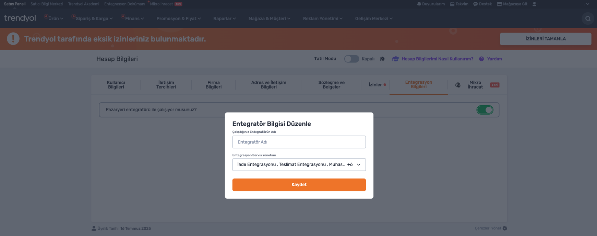Click graduation cap icon for account guide

(x=395, y=59)
